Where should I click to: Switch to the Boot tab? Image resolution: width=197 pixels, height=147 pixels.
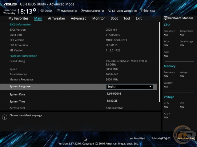(x=114, y=18)
